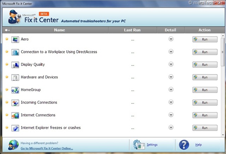This screenshot has width=226, height=154.
Task: Expand details for Aero
Action: click(x=171, y=39)
